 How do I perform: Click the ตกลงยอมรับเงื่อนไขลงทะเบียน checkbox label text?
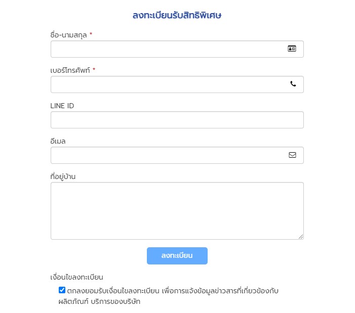(172, 291)
